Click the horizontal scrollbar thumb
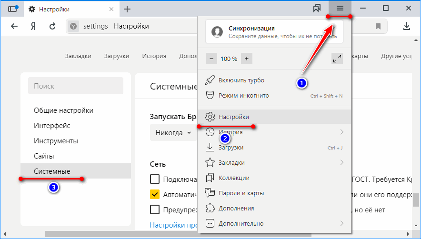421x239 pixels. coord(178,234)
